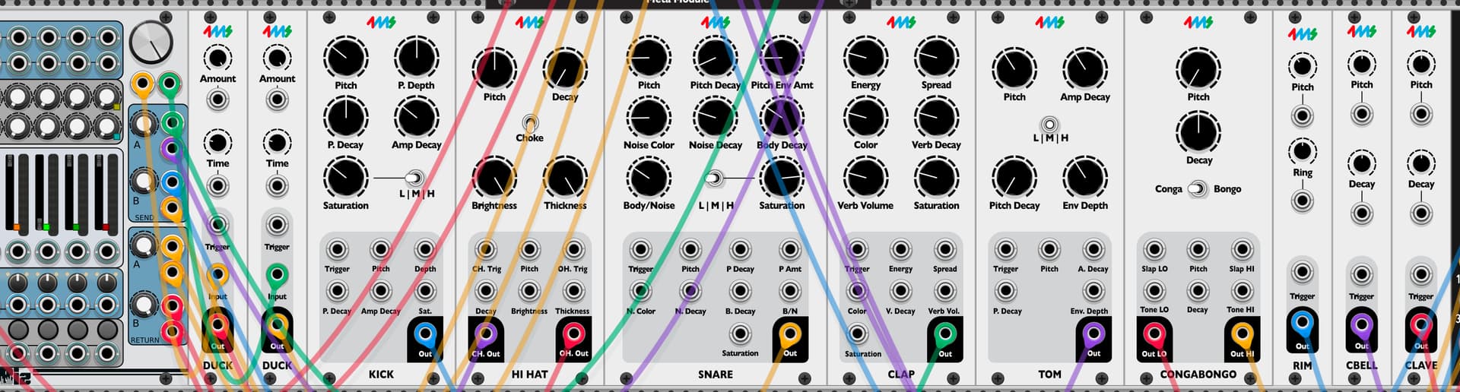Select the CLAP Verb Vol. input jack
The width and height of the screenshot is (1460, 392).
tap(945, 291)
